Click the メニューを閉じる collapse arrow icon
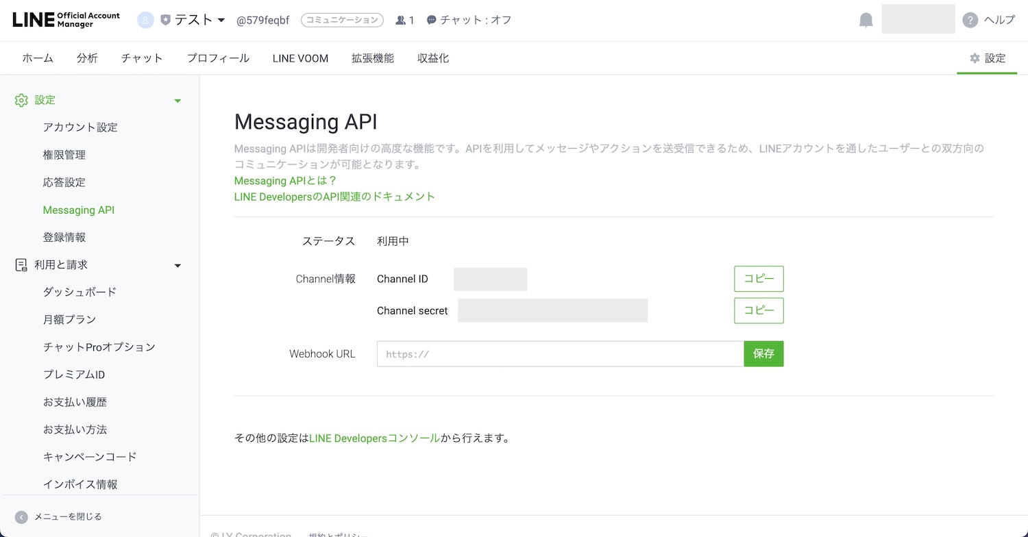Image resolution: width=1028 pixels, height=537 pixels. click(21, 517)
